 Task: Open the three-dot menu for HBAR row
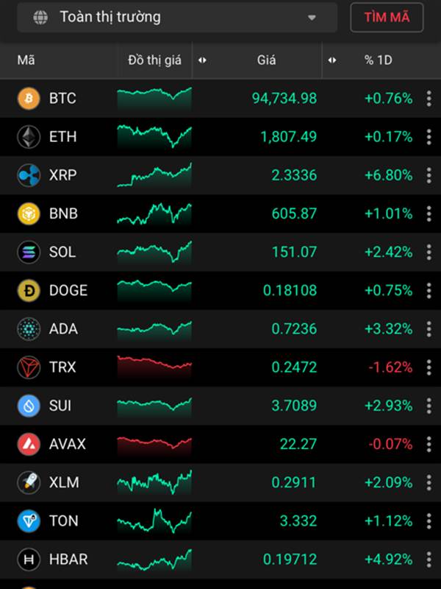(x=429, y=560)
